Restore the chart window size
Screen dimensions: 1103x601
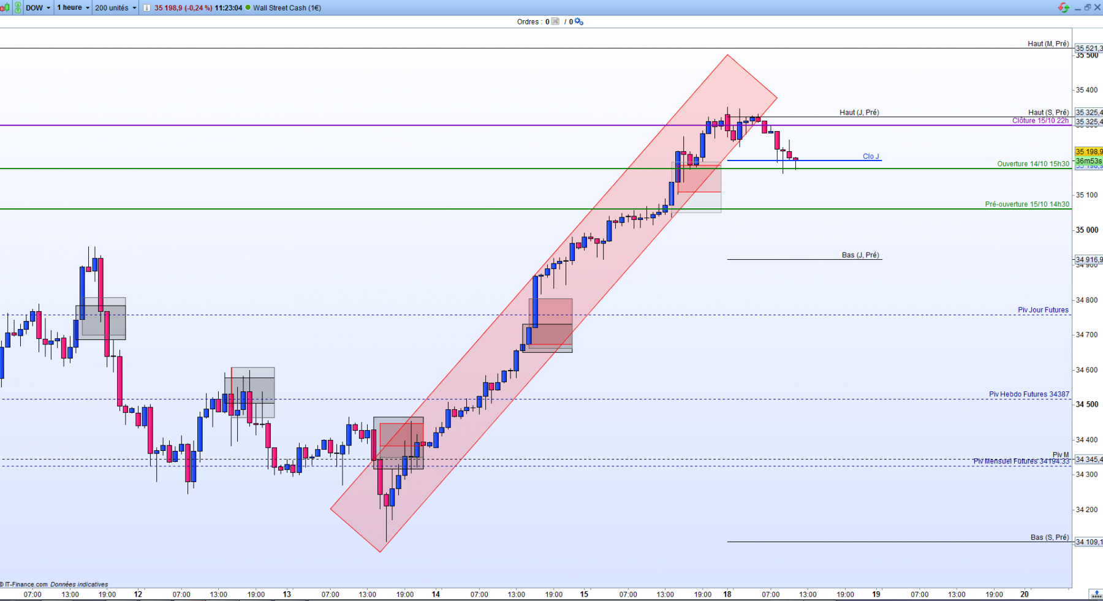(x=1088, y=7)
